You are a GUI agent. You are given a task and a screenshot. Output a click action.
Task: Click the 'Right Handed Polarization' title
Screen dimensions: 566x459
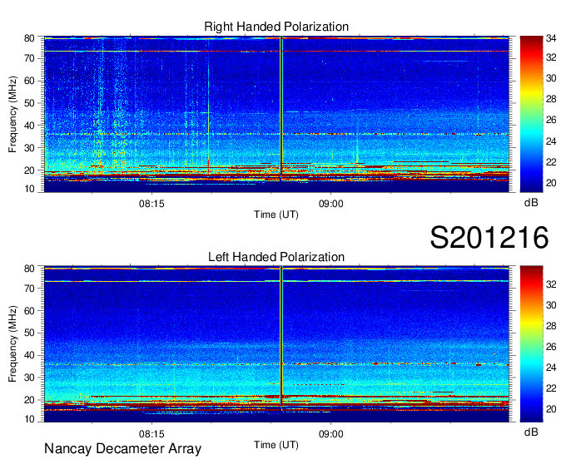point(276,27)
